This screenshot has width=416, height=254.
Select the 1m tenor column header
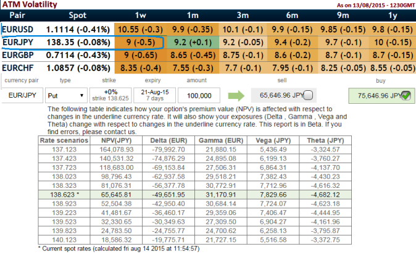(x=193, y=15)
